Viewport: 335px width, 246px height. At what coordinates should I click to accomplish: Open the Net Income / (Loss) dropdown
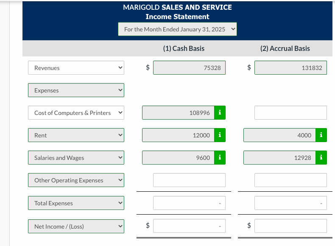(x=76, y=226)
